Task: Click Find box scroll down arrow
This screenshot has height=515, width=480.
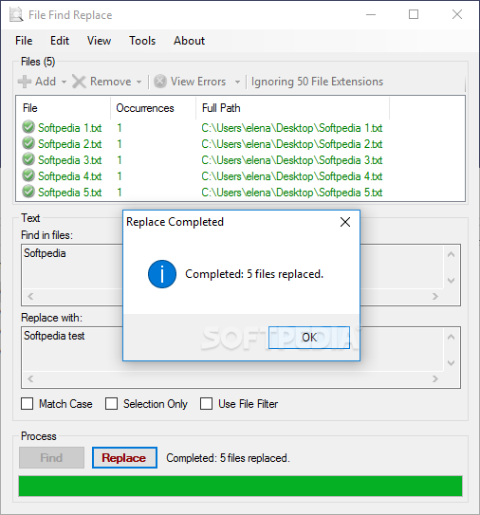Action: coord(452,281)
